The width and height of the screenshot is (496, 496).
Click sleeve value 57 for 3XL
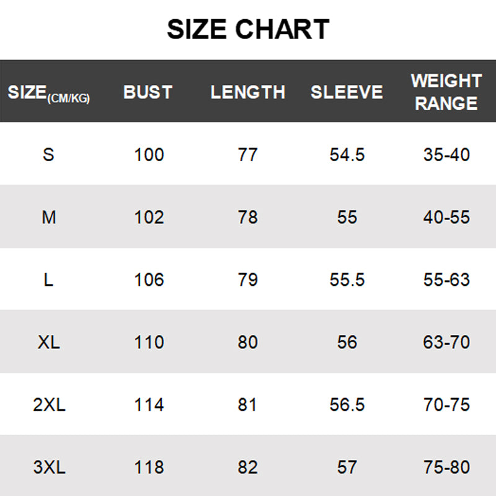click(347, 467)
